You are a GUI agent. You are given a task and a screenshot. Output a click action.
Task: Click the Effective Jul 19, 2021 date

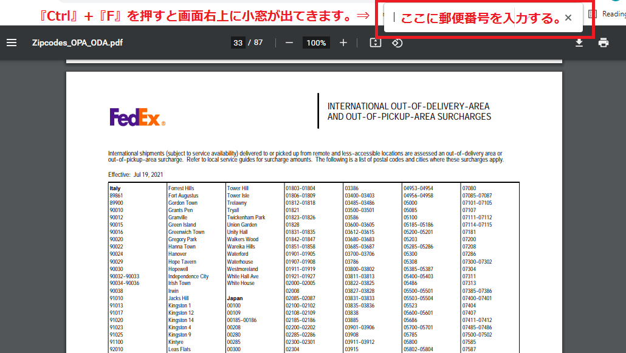point(136,174)
